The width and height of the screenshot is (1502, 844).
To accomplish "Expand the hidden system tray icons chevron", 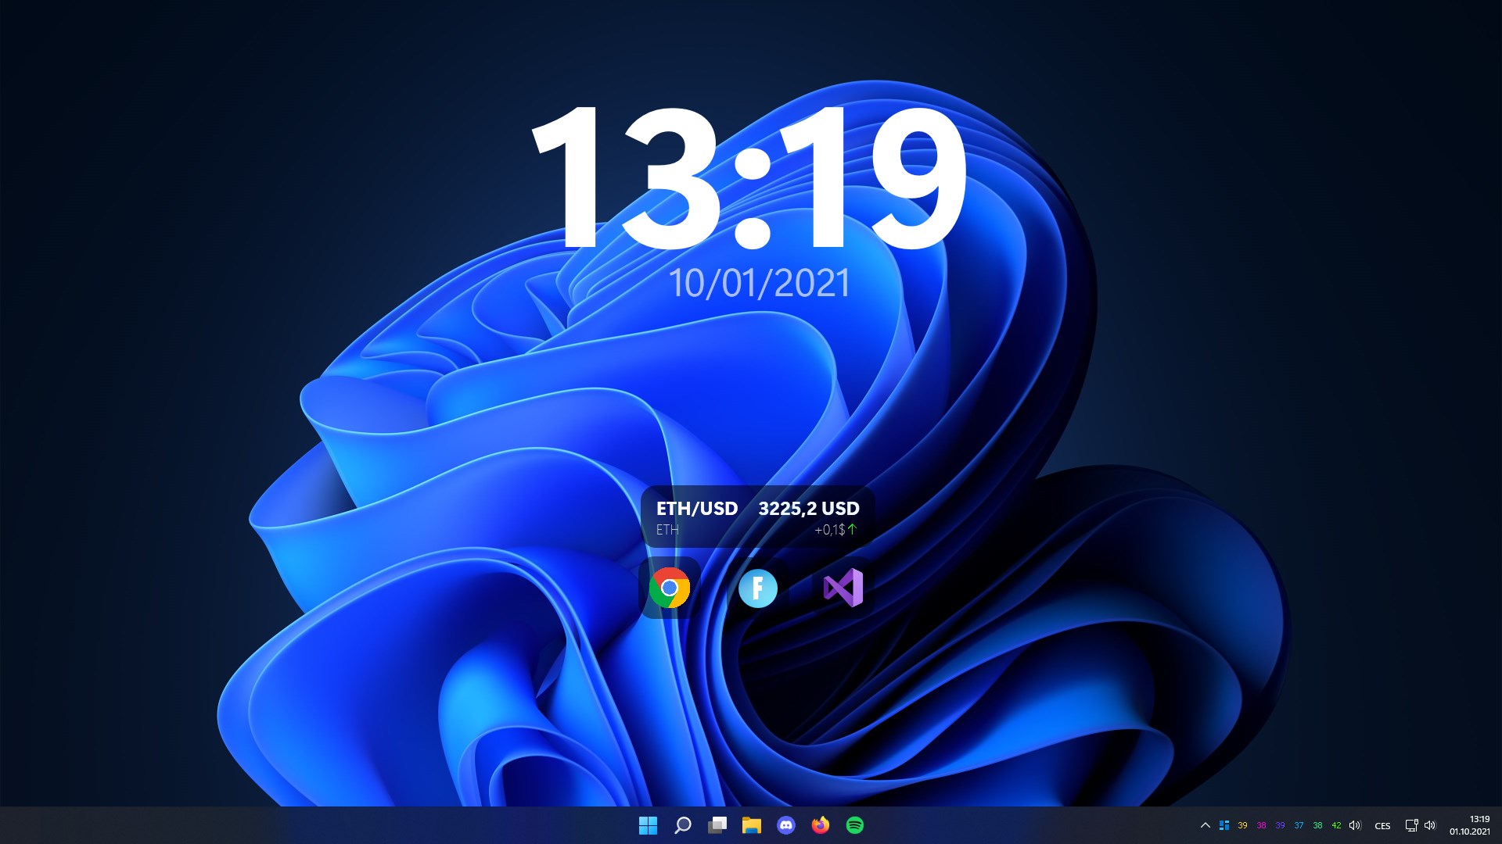I will click(1205, 825).
